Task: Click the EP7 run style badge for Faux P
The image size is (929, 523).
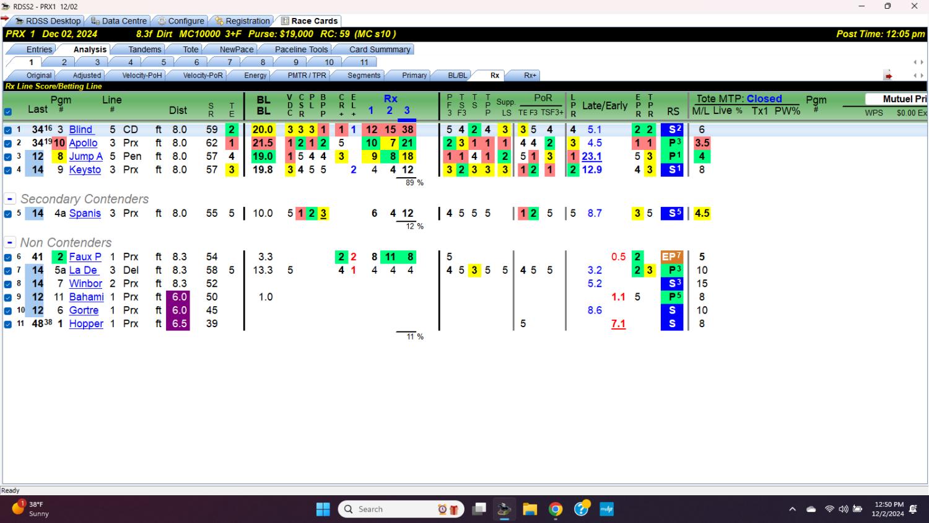Action: pyautogui.click(x=672, y=257)
